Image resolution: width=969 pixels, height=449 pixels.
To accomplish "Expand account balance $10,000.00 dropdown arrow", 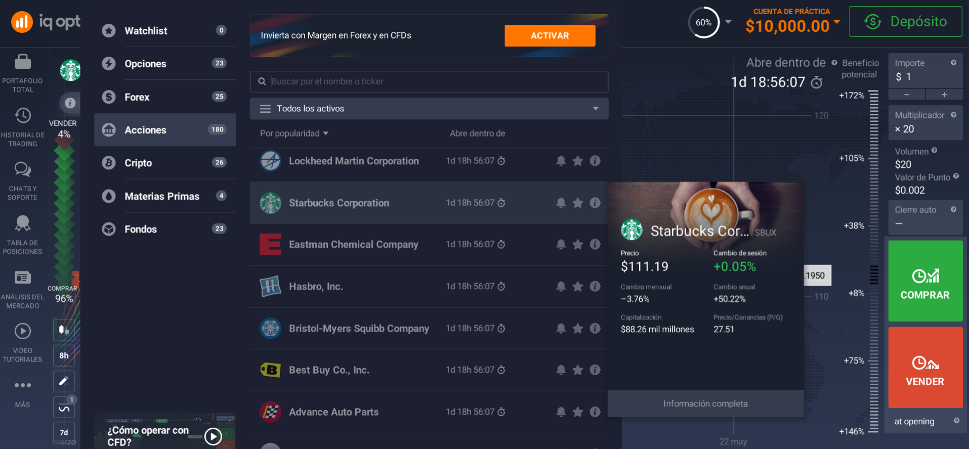I will [x=837, y=21].
